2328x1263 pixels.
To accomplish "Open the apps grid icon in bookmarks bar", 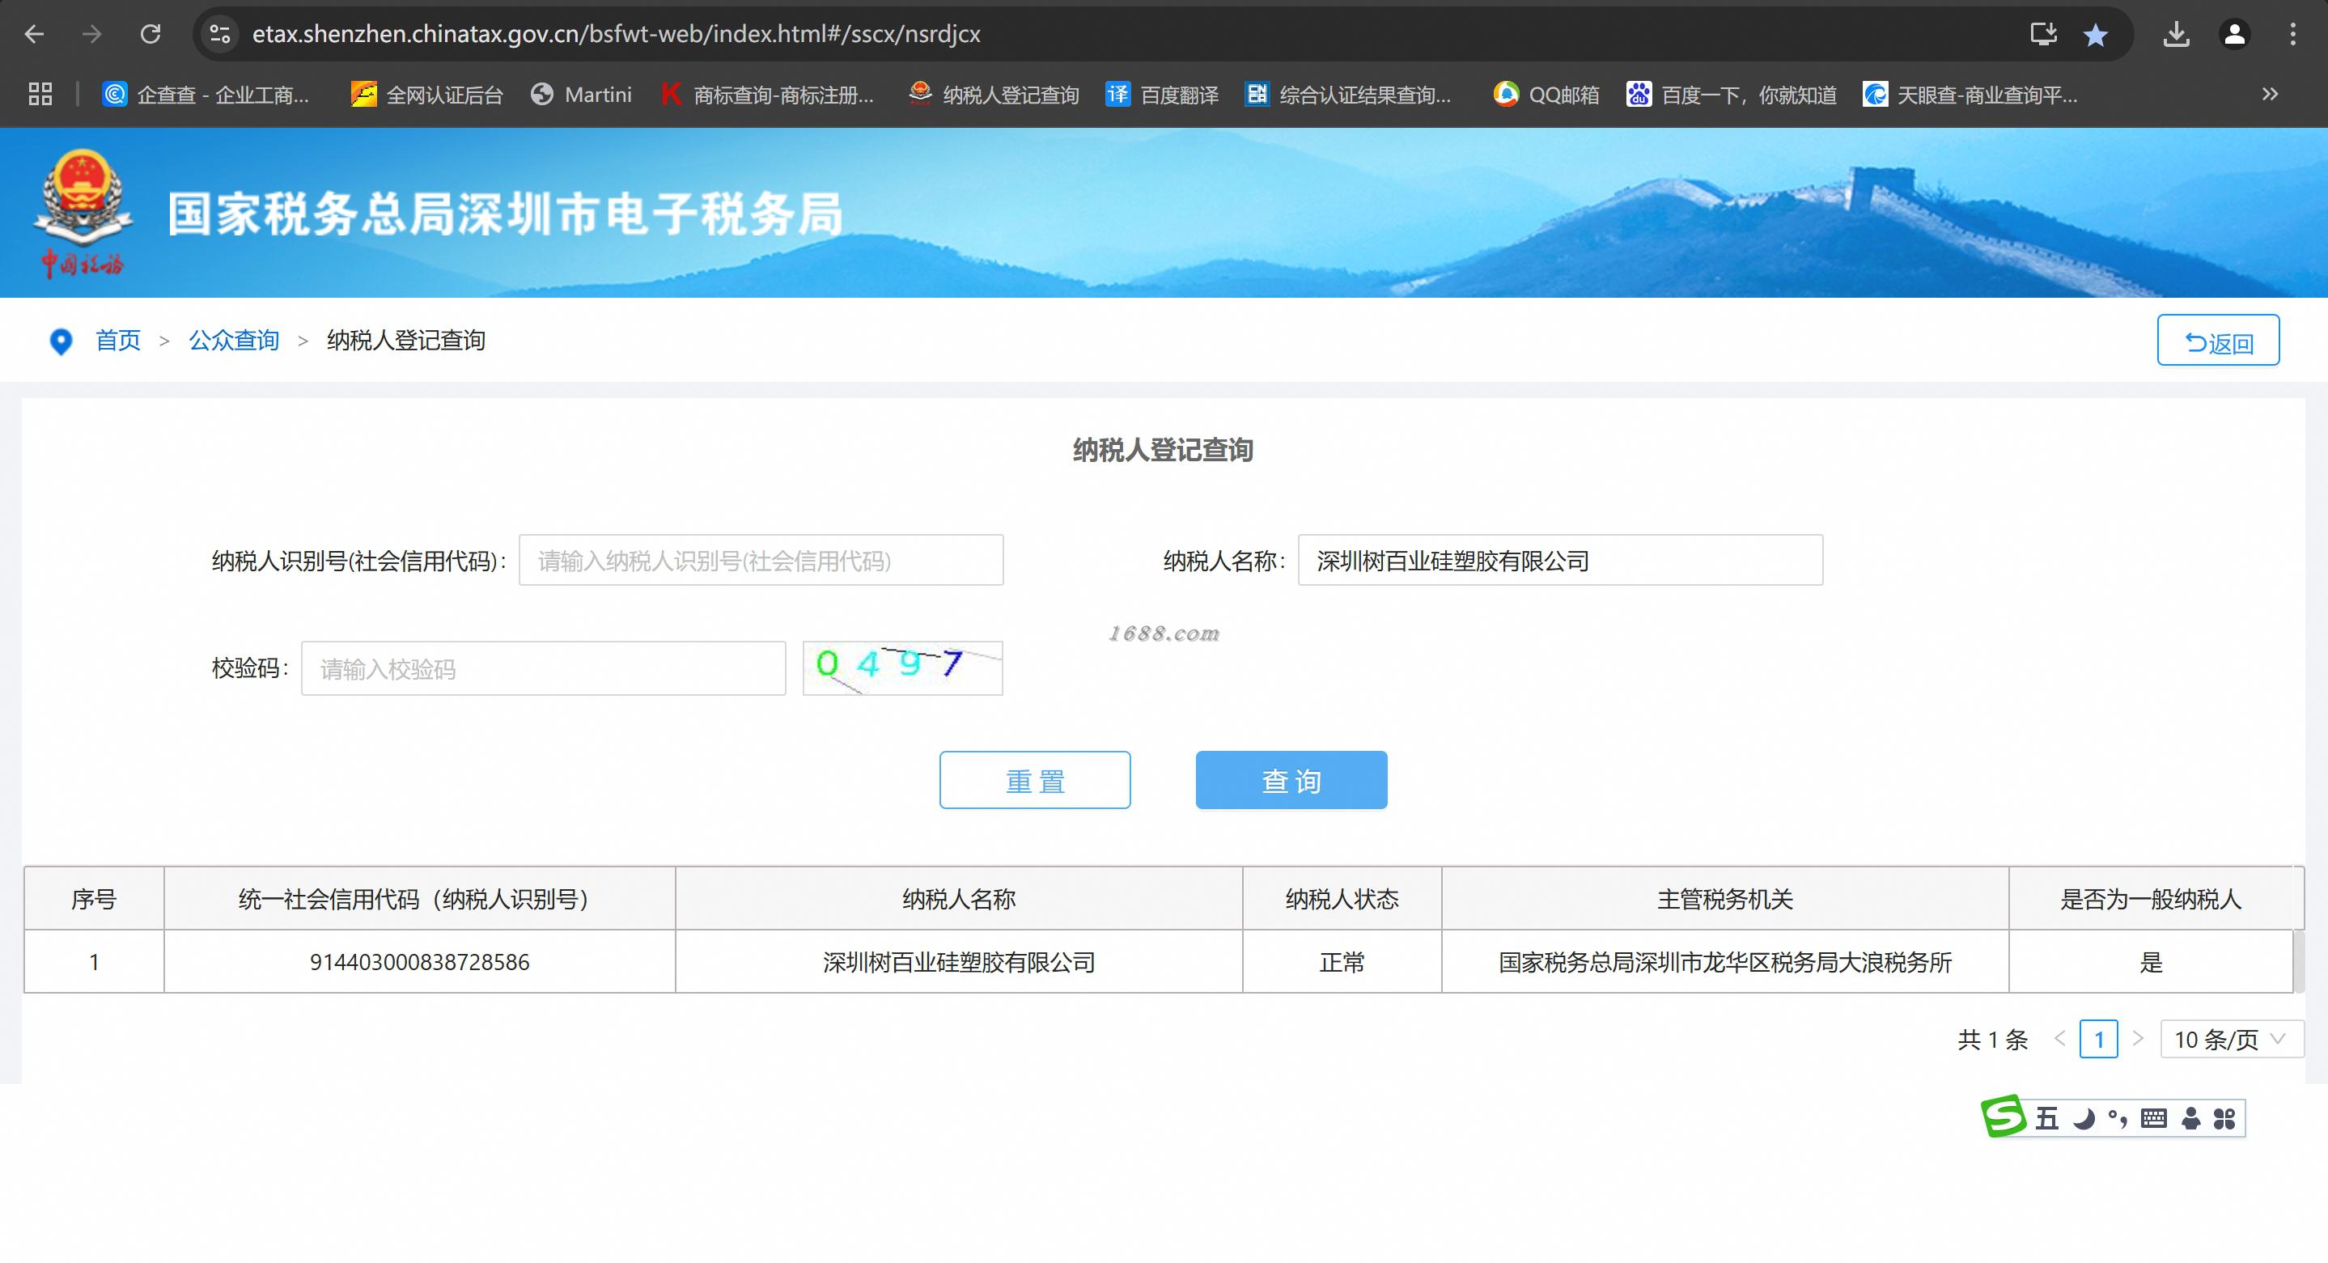I will (40, 94).
